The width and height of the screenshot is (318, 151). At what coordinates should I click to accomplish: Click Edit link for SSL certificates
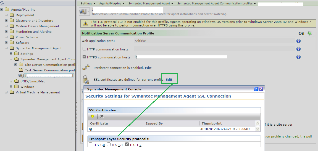169,80
